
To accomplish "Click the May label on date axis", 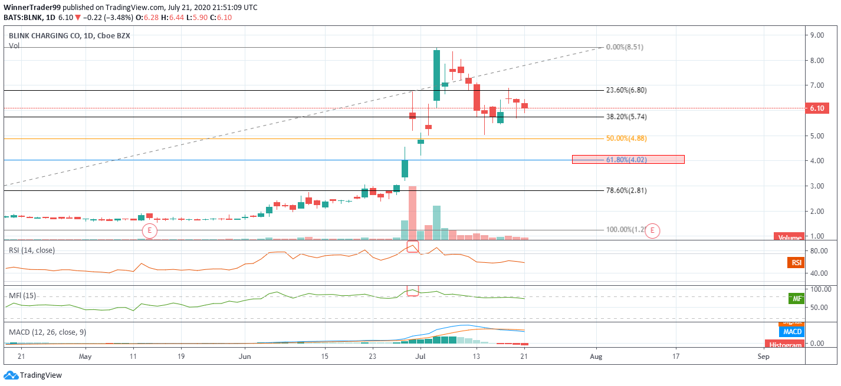I will click(86, 357).
